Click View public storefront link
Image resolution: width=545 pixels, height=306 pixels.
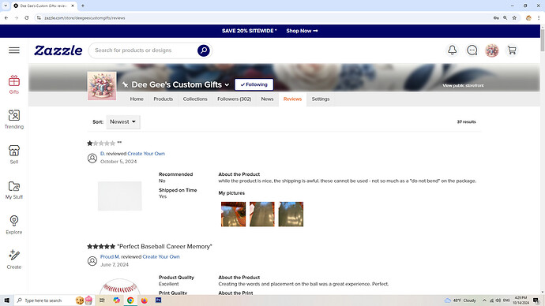tap(463, 85)
